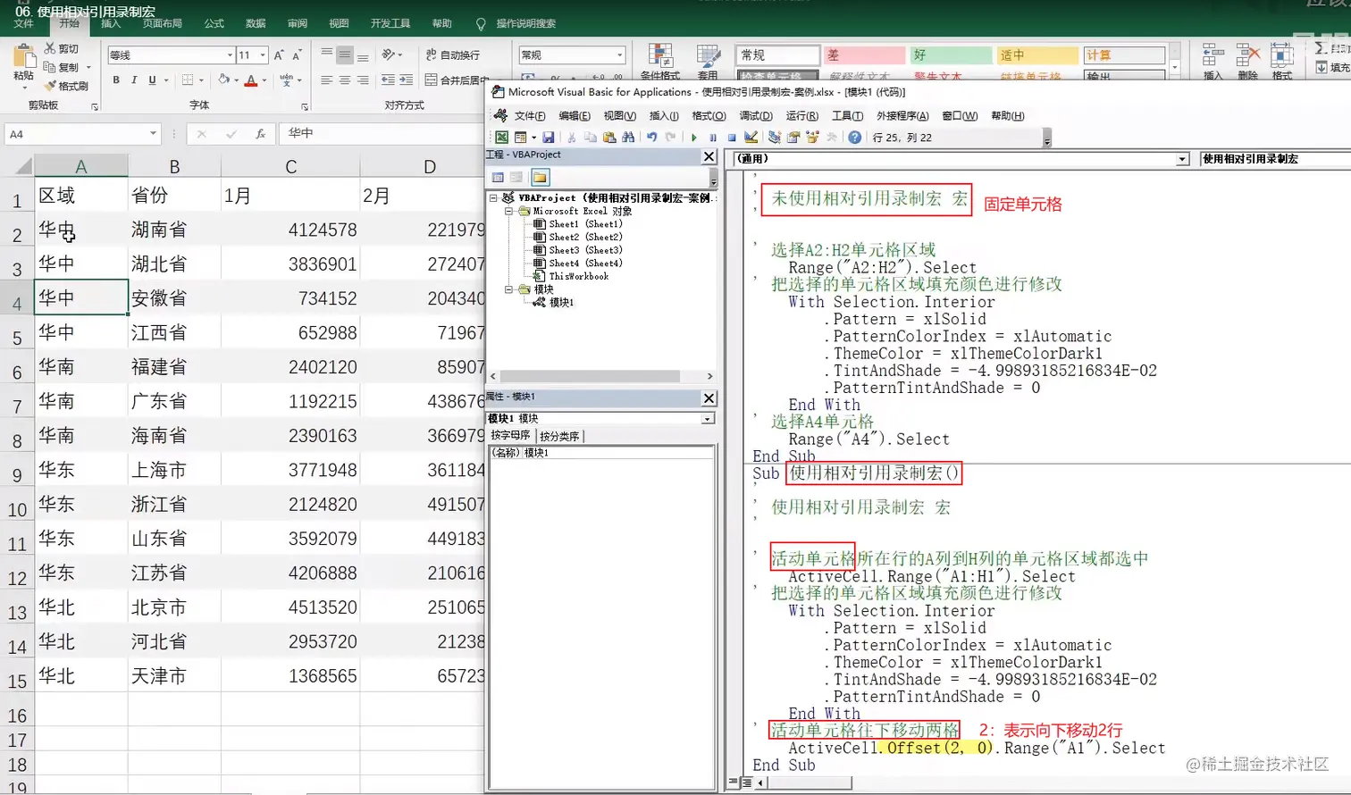Viewport: 1351px width, 795px height.
Task: Toggle Bold formatting in Excel ribbon
Action: 116,80
